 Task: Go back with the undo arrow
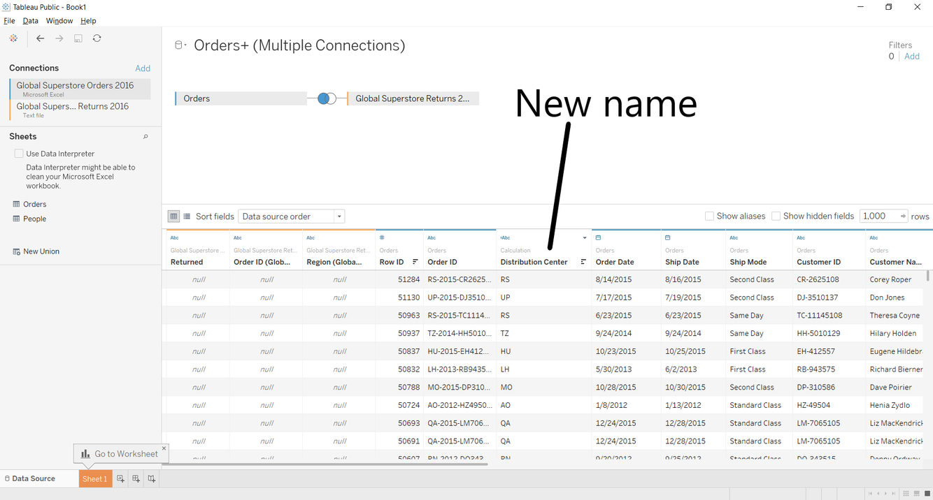point(40,38)
